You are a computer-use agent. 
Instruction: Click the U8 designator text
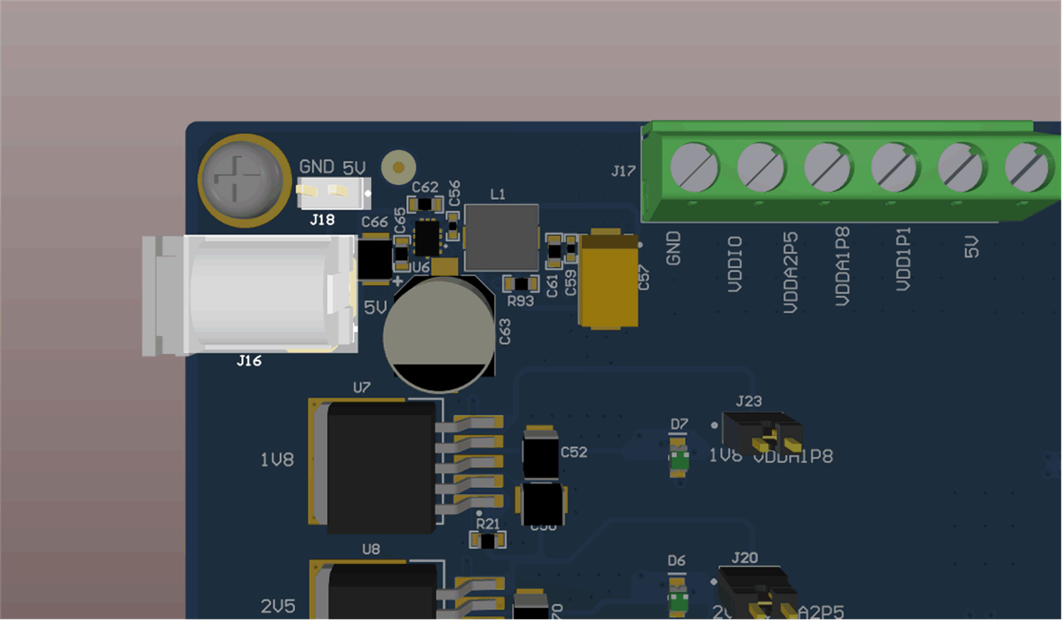point(371,549)
